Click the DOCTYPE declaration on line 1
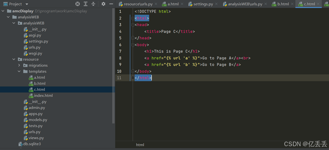The width and height of the screenshot is (329, 150). pyautogui.click(x=153, y=11)
